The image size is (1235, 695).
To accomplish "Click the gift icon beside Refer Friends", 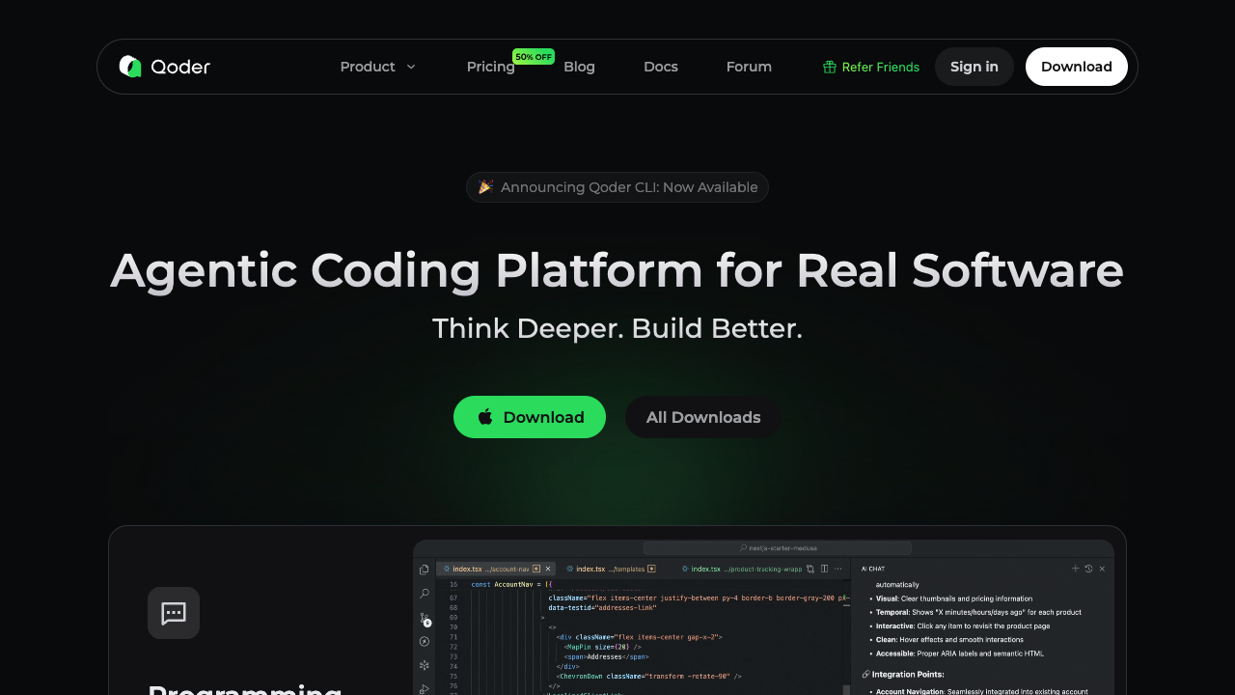I will pos(829,67).
